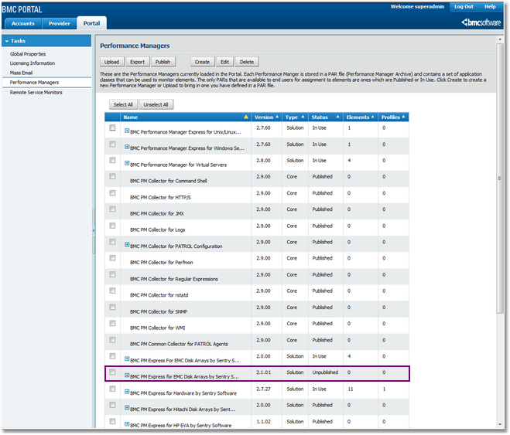Click the sidebar collapse handle arrow
Screen dimensions: 510x435
[x=94, y=230]
